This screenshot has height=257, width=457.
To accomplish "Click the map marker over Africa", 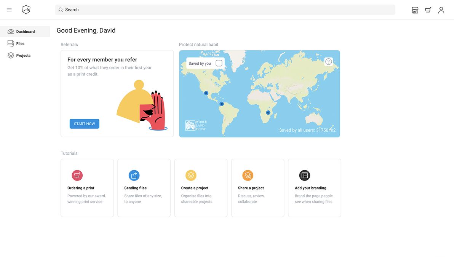I will tap(268, 112).
